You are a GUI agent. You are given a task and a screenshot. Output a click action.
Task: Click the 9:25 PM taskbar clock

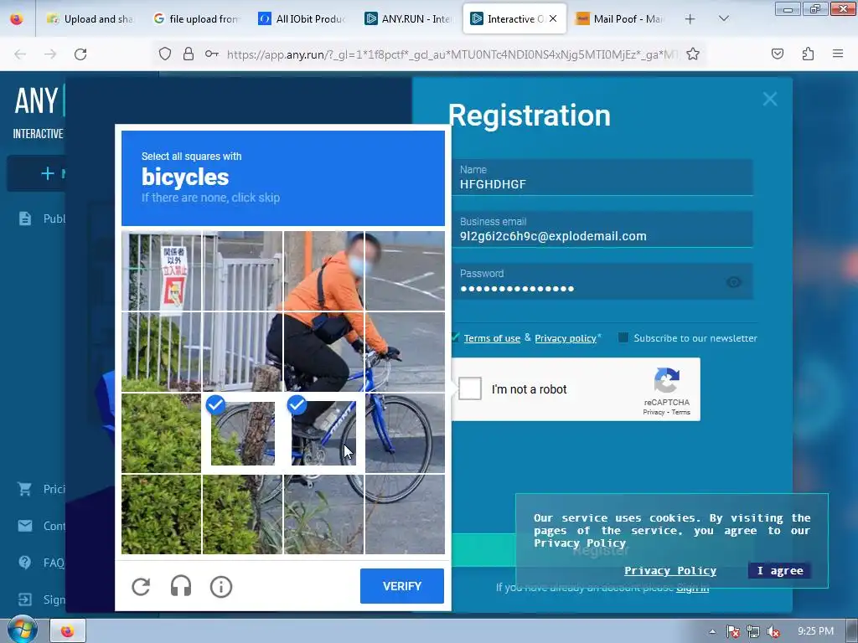[x=816, y=631]
